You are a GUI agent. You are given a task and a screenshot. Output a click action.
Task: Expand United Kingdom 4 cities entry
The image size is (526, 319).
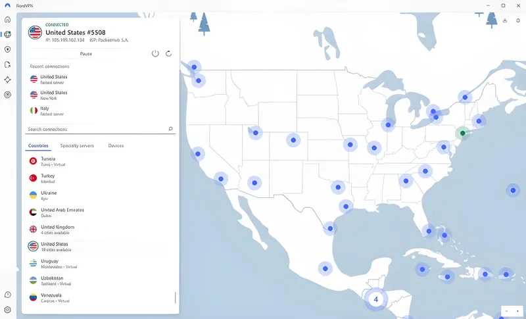(x=57, y=230)
